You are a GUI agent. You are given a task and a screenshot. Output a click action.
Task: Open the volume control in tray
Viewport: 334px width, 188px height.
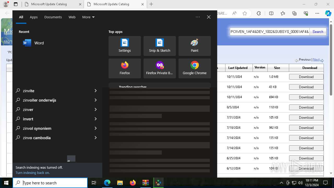point(300,183)
